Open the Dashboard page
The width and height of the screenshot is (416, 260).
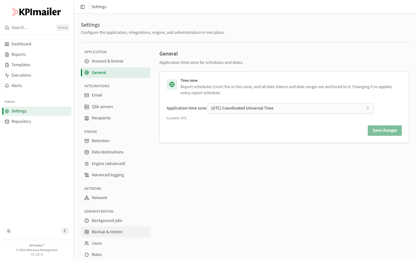tap(37, 44)
